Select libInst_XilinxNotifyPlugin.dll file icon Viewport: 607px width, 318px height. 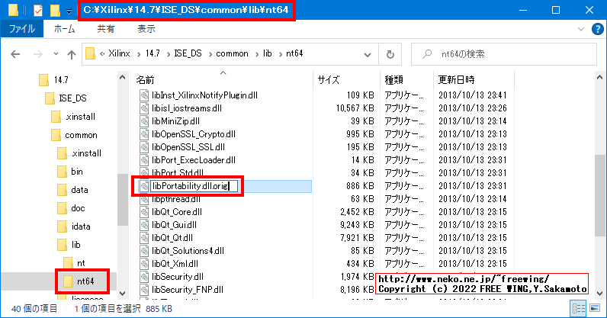[x=144, y=95]
